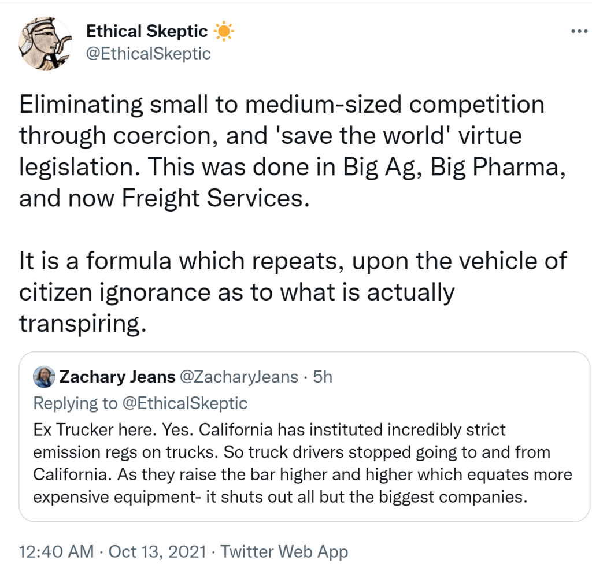Click the 'Replying to' label in quote
This screenshot has width=592, height=575.
75,403
